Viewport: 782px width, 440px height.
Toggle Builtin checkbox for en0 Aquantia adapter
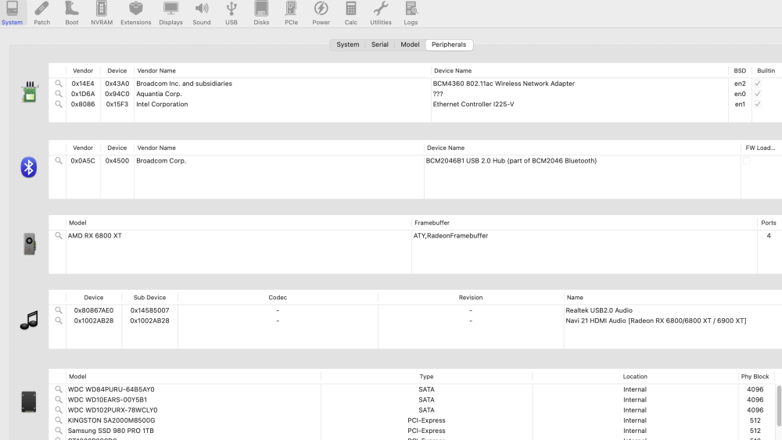pos(757,94)
